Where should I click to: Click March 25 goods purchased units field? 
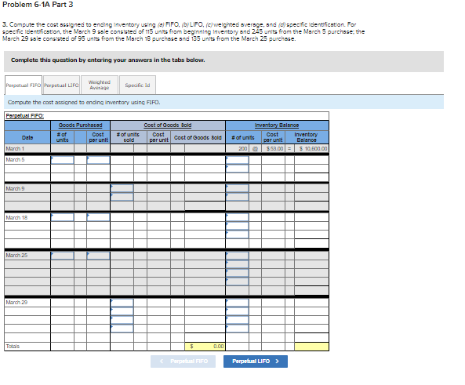[x=62, y=256]
